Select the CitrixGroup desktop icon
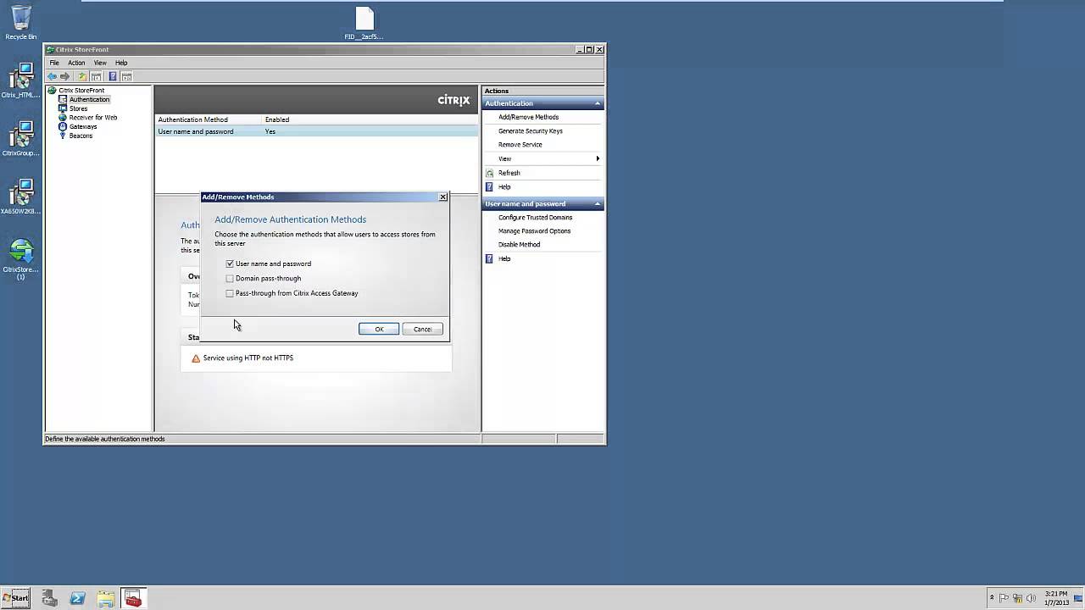Screen dimensions: 1085x610 (x=21, y=139)
